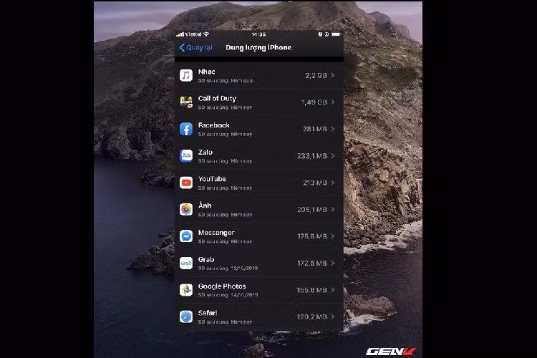Click the status bar clock
Image resolution: width=537 pixels, height=358 pixels.
pyautogui.click(x=258, y=34)
